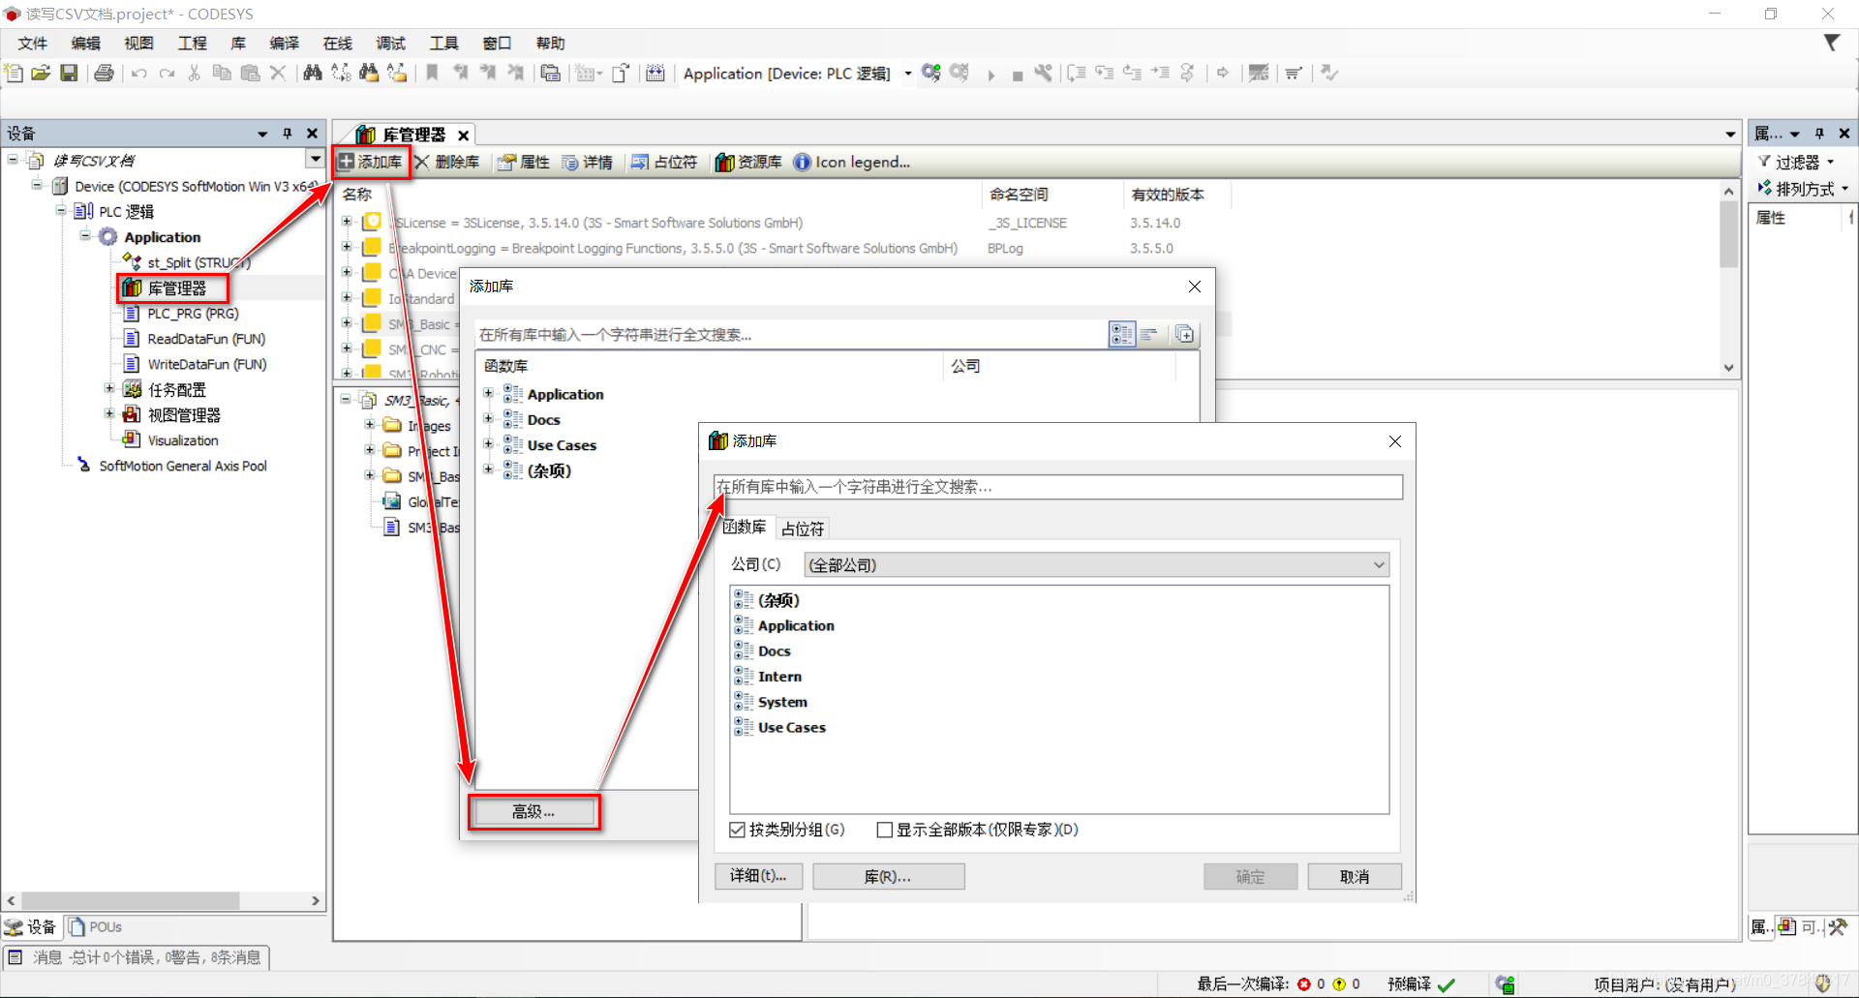The height and width of the screenshot is (998, 1859).
Task: Click the Icon legend info icon
Action: click(x=803, y=162)
